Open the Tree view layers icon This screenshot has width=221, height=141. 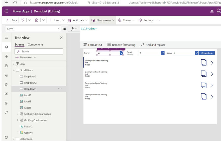click(6, 47)
